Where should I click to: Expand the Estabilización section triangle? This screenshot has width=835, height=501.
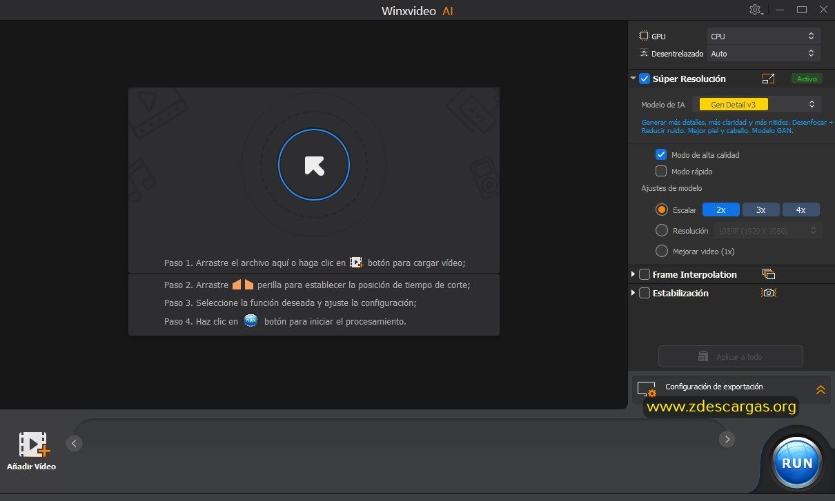[633, 293]
